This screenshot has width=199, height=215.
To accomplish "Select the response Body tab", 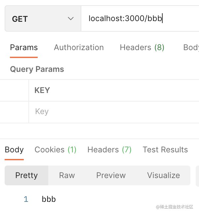I will (14, 150).
